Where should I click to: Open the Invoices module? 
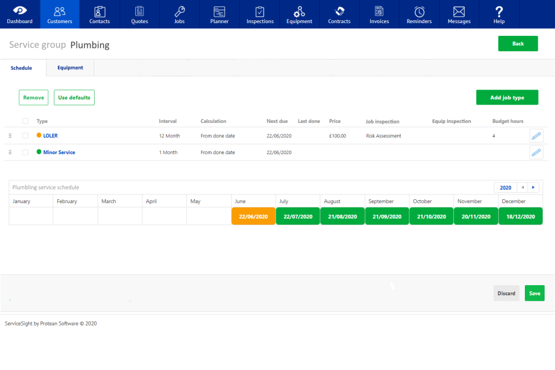pyautogui.click(x=379, y=14)
